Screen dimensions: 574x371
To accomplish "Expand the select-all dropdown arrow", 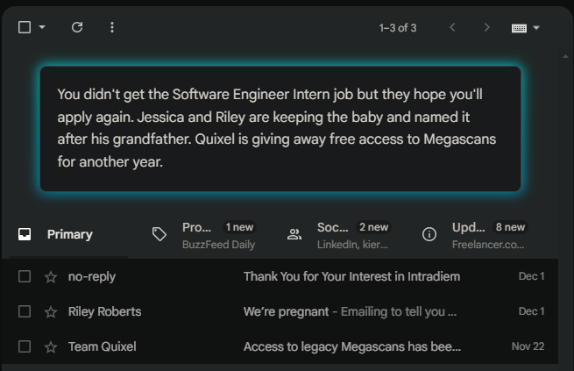I will click(x=42, y=27).
